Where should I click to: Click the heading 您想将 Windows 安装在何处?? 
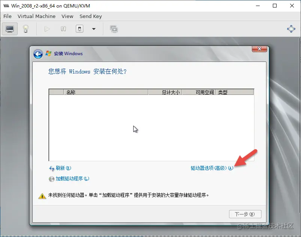pyautogui.click(x=87, y=71)
